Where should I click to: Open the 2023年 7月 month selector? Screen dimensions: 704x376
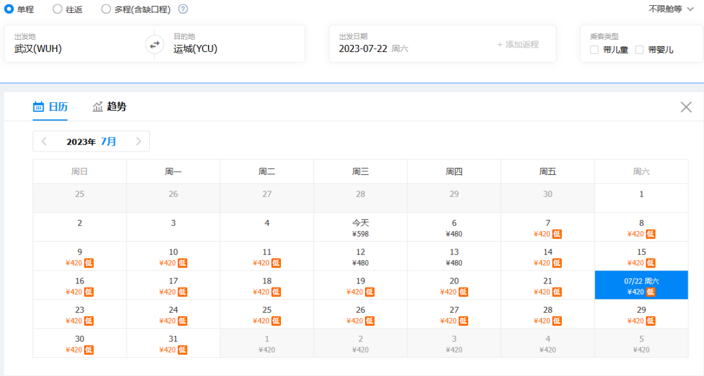[91, 141]
